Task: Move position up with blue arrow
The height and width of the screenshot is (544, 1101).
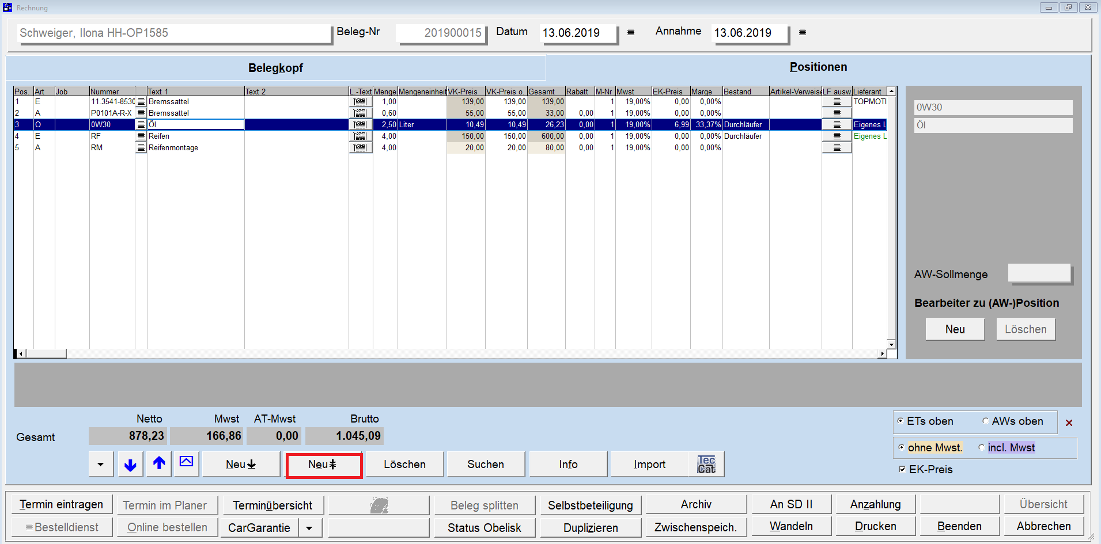Action: point(159,464)
